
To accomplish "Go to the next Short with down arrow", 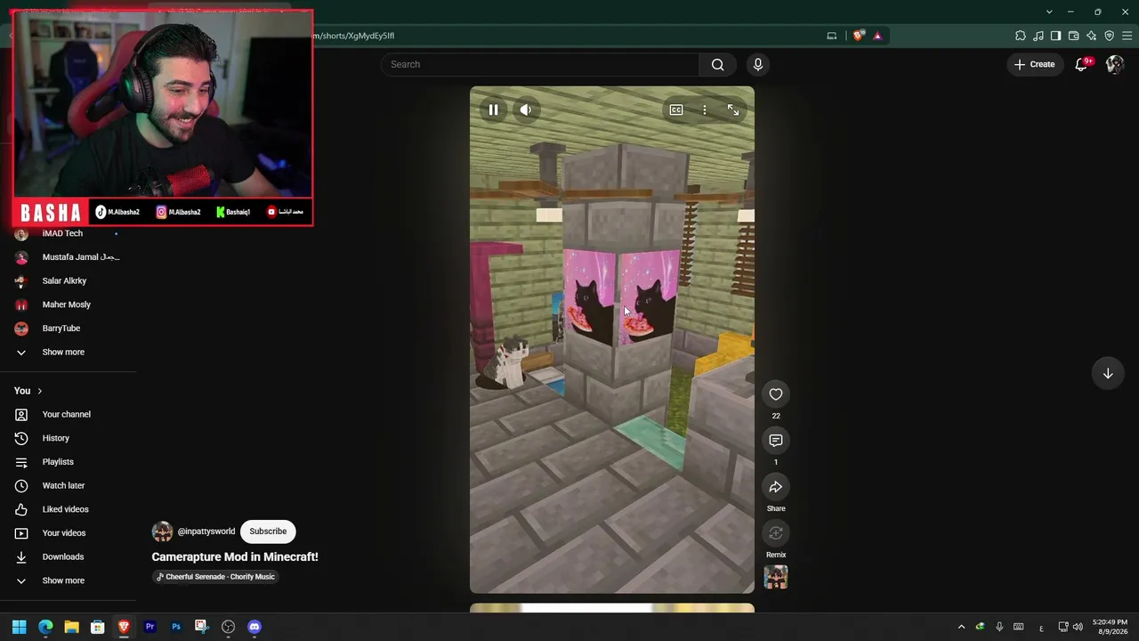I will (1108, 374).
